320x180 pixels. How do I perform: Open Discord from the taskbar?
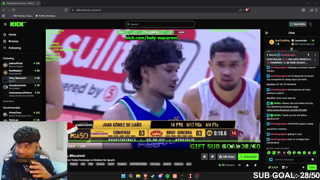(x=160, y=176)
